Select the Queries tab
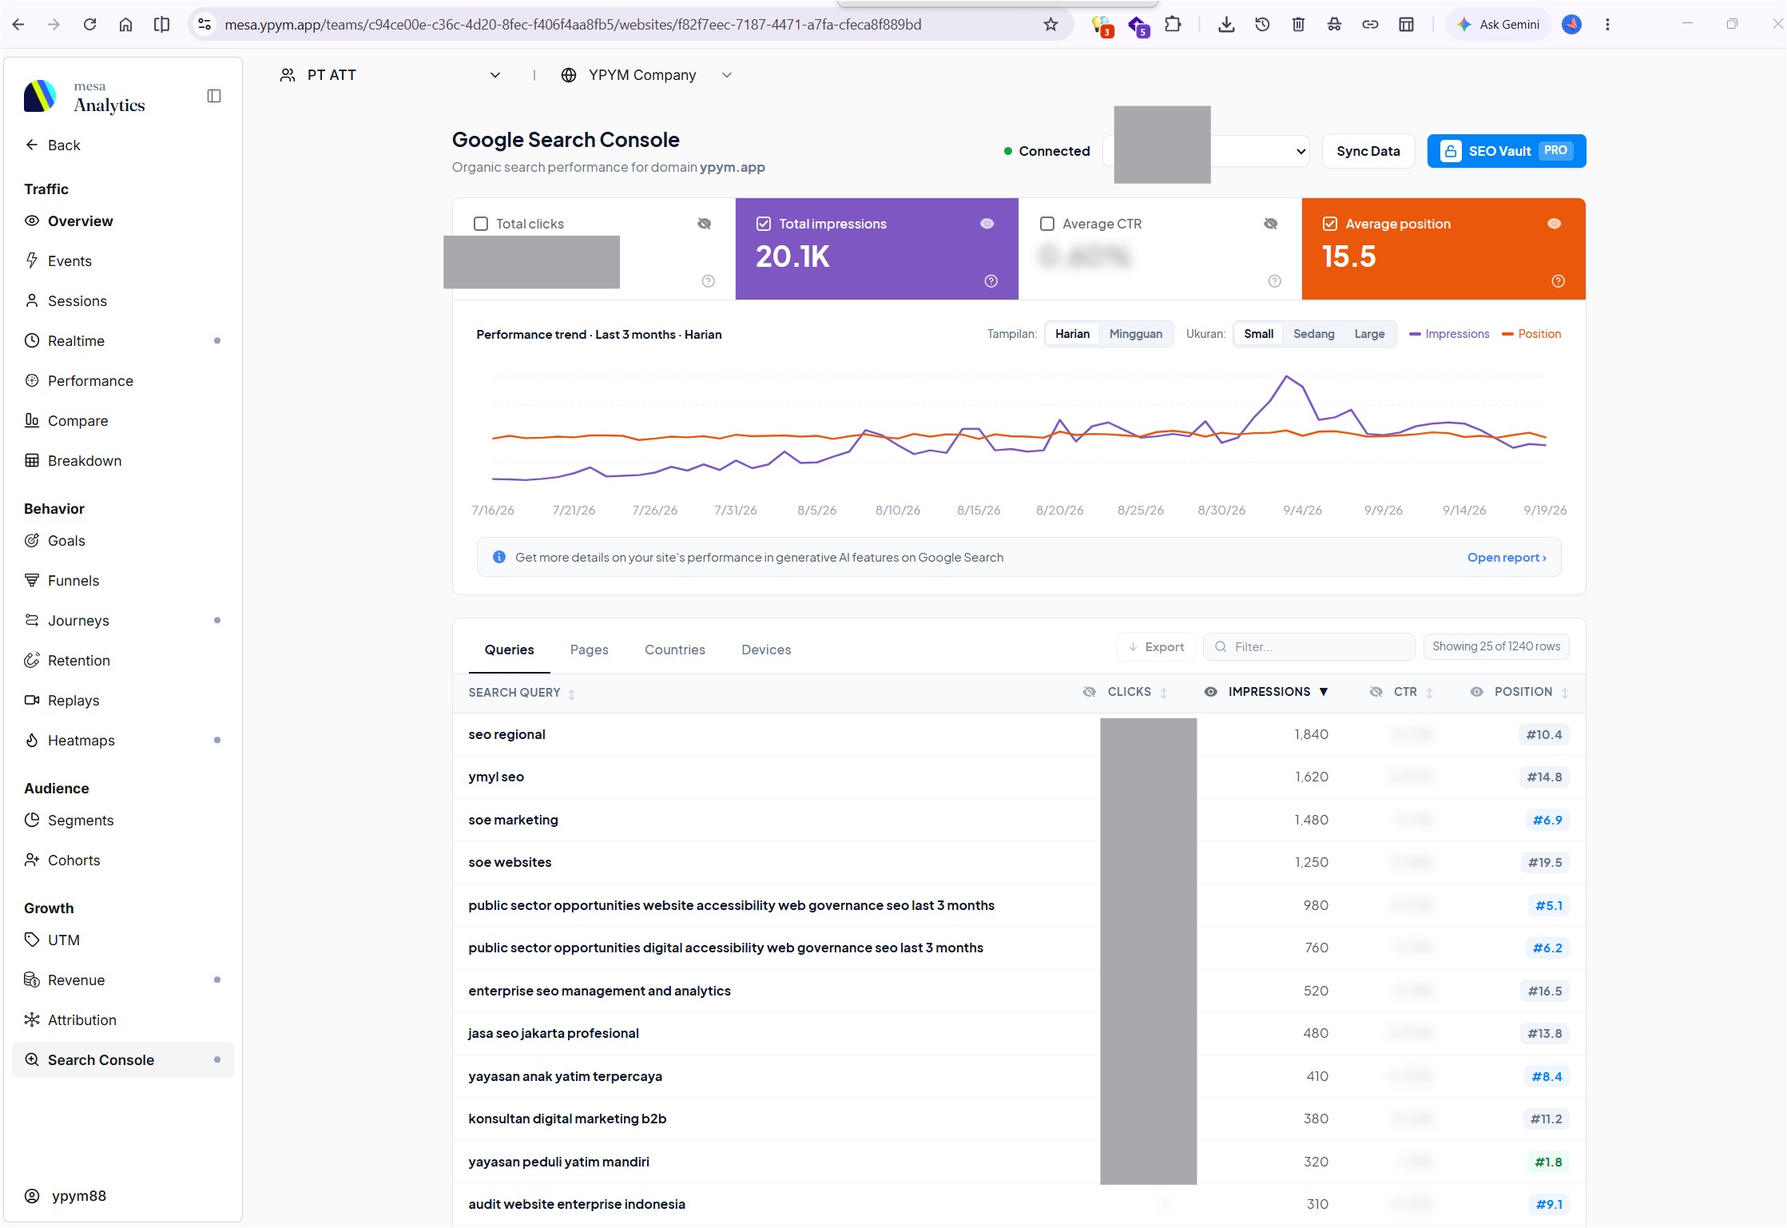This screenshot has height=1228, width=1787. (x=509, y=650)
